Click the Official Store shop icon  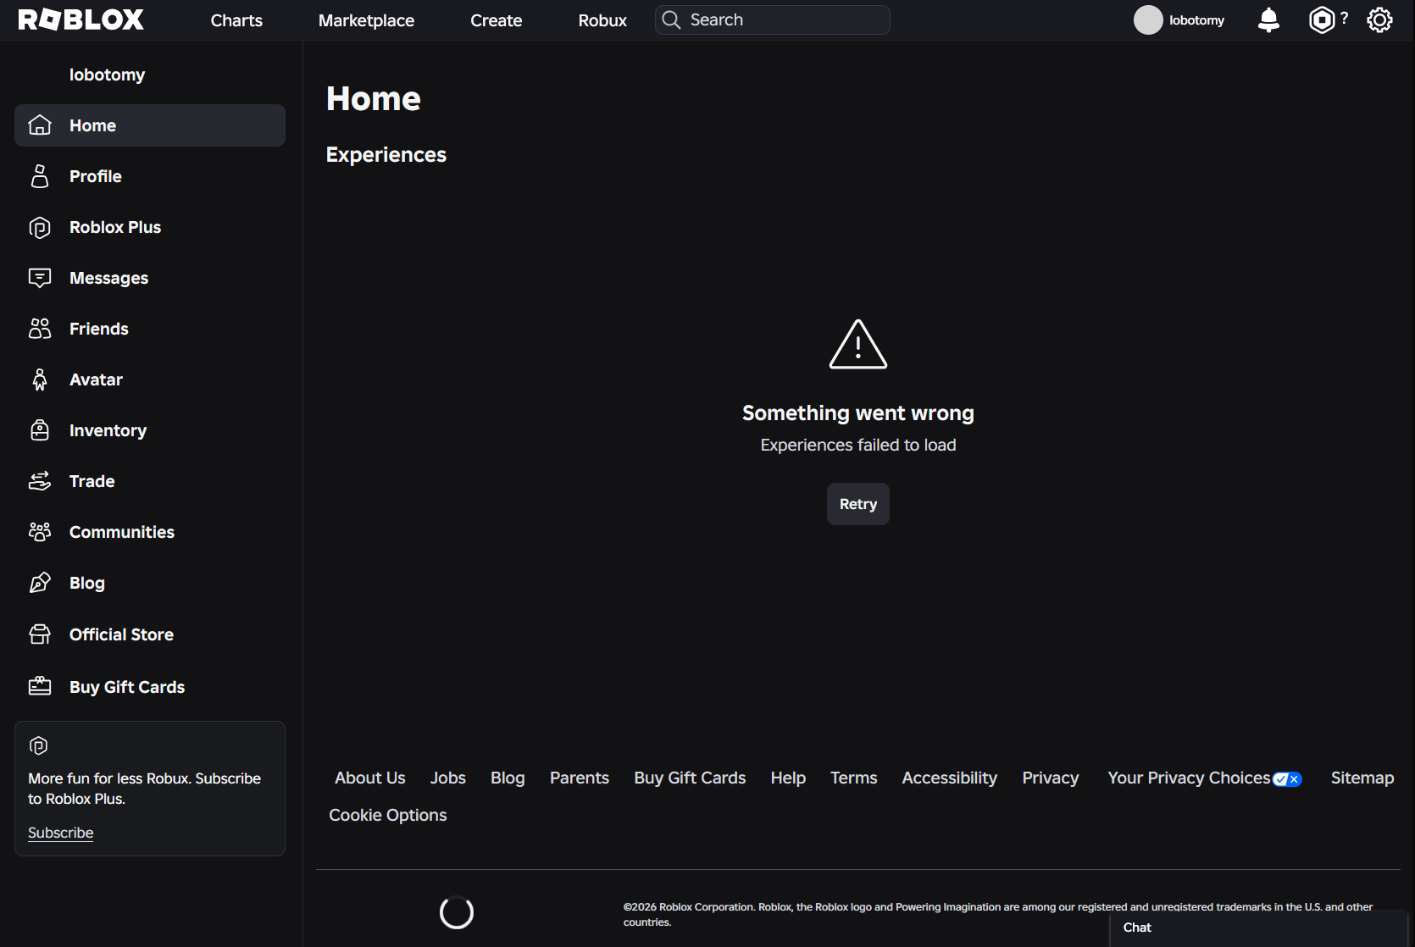(40, 634)
